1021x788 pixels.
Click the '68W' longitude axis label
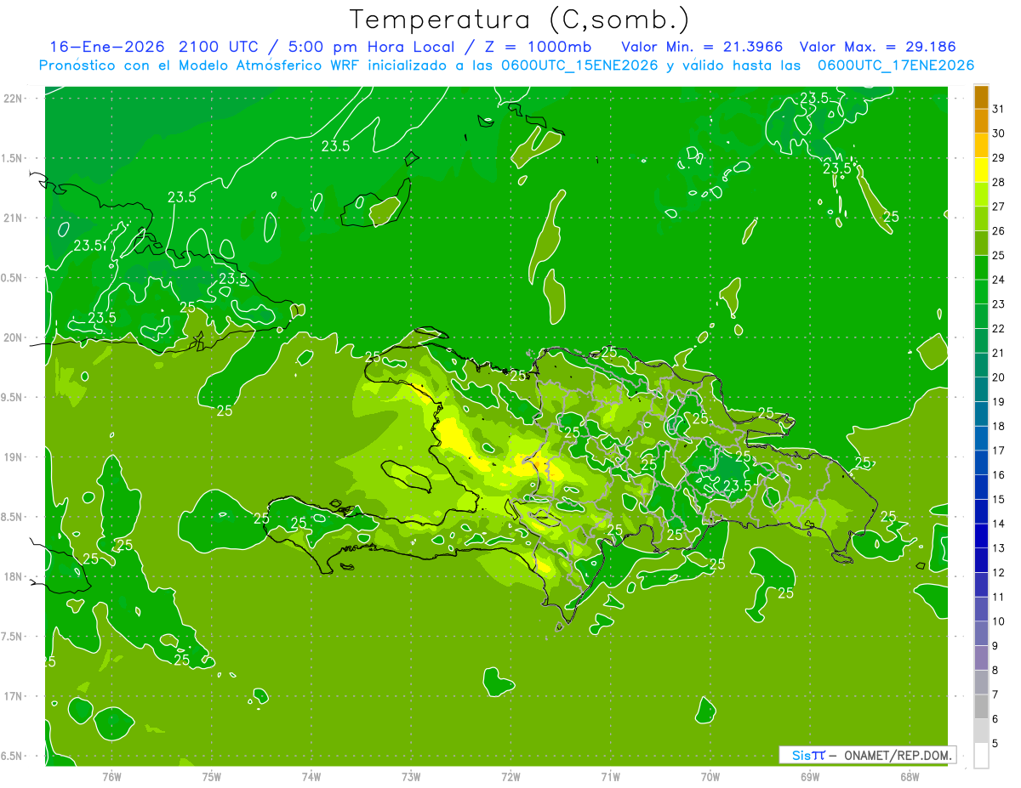pyautogui.click(x=909, y=776)
